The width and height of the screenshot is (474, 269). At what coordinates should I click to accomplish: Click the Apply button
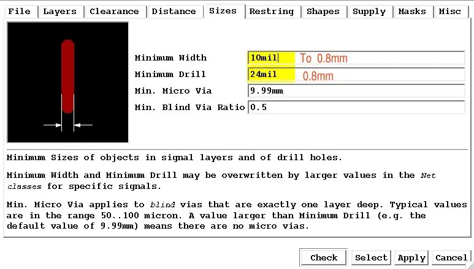coord(411,258)
